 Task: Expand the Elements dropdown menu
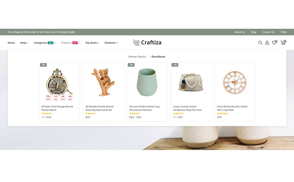point(112,43)
